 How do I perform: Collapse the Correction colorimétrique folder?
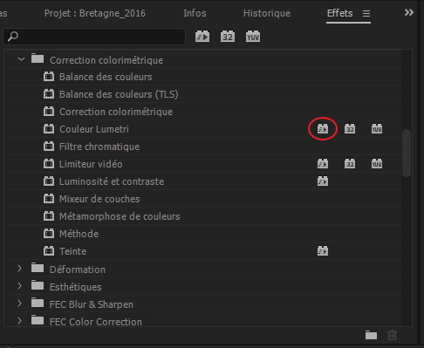point(21,59)
